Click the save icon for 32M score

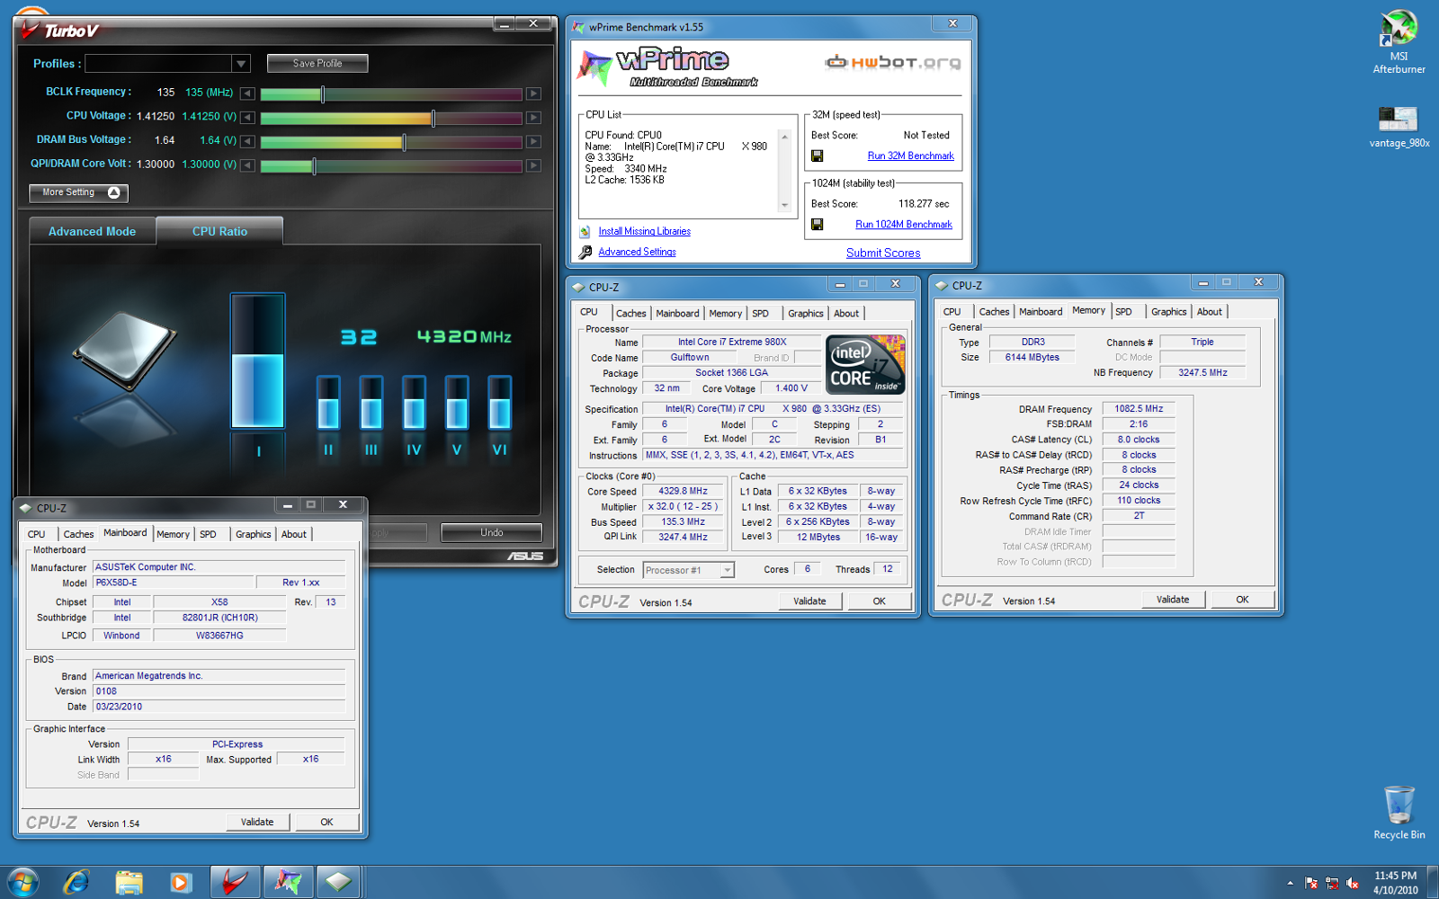pos(817,156)
